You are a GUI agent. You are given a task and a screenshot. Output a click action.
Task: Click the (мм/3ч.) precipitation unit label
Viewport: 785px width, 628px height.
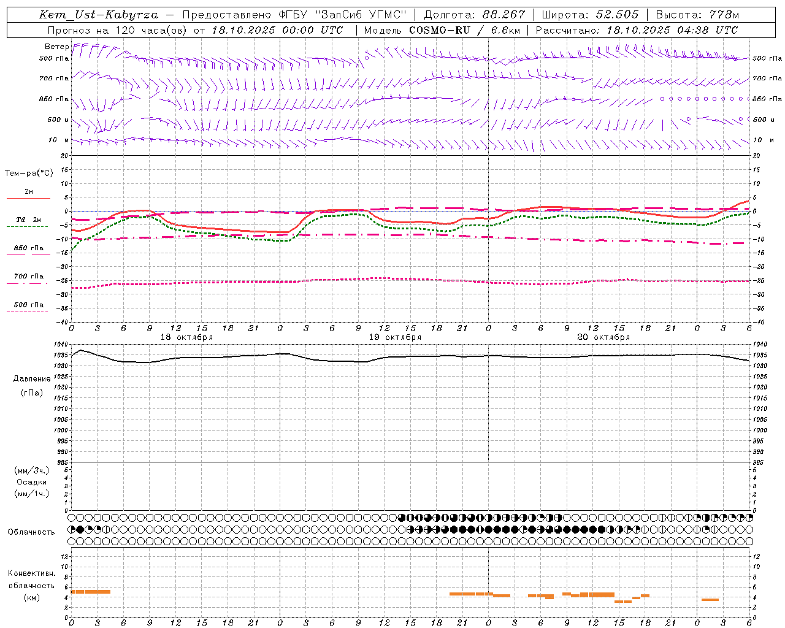click(x=32, y=470)
